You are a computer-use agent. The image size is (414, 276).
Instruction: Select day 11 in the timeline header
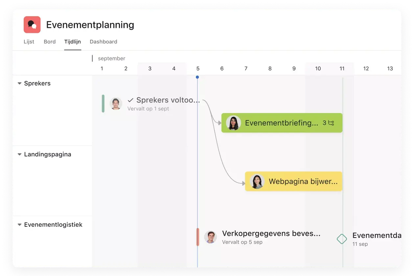coord(342,69)
